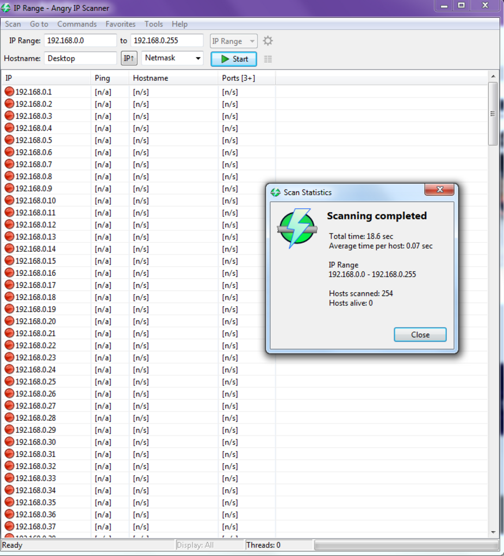Image resolution: width=504 pixels, height=556 pixels.
Task: Click the red status dot for 192.168.0.25
Action: (9, 382)
